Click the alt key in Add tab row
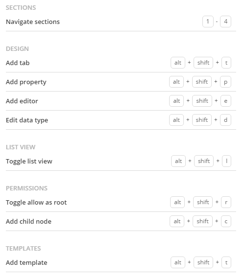Image resolution: width=241 pixels, height=280 pixels. click(x=178, y=63)
